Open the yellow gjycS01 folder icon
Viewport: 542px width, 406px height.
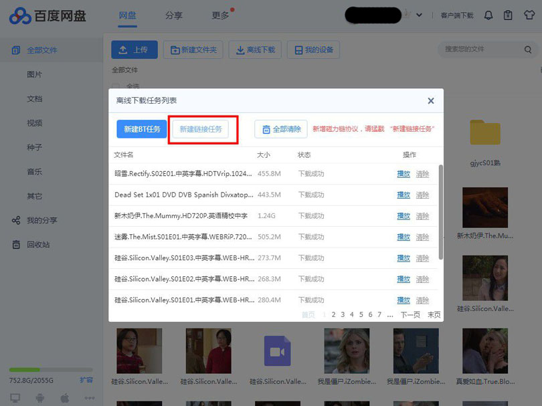point(485,132)
